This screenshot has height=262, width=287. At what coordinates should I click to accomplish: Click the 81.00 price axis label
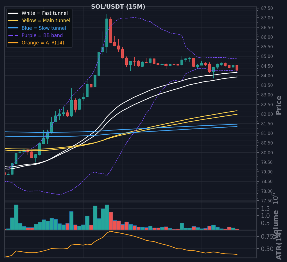click(x=267, y=133)
